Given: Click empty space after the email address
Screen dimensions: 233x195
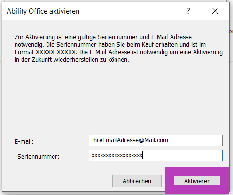Looking at the screenshot, I should coord(195,140).
